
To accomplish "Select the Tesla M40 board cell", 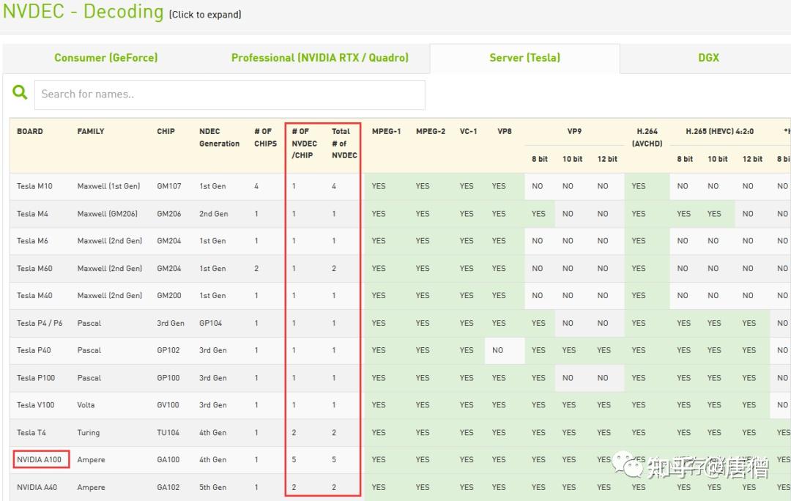I will [34, 296].
